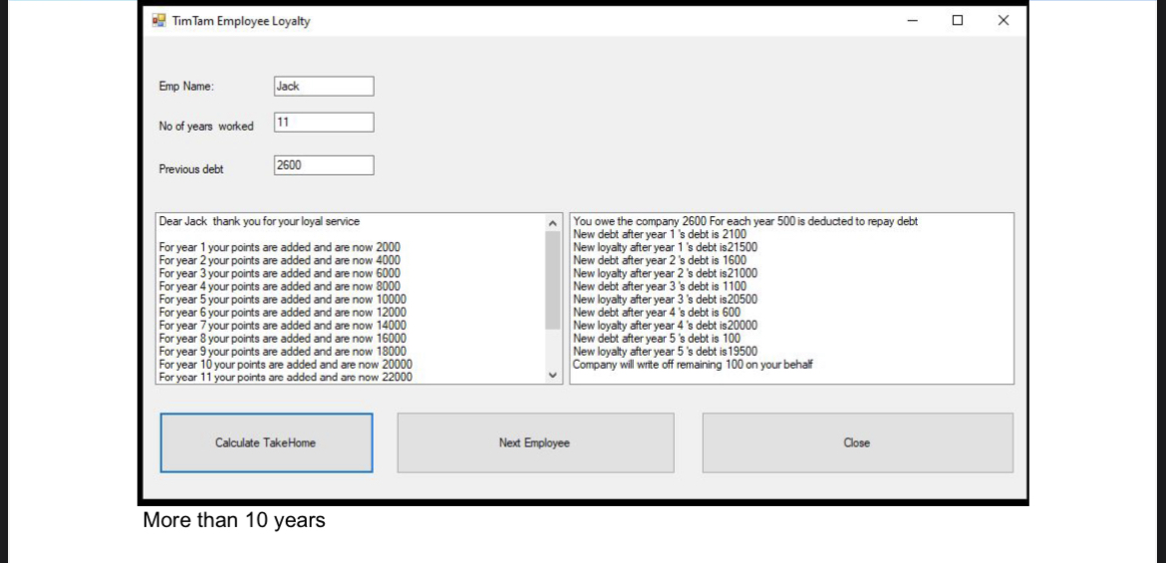Click 'Dear Jack thank you for your loyal service'

[259, 221]
